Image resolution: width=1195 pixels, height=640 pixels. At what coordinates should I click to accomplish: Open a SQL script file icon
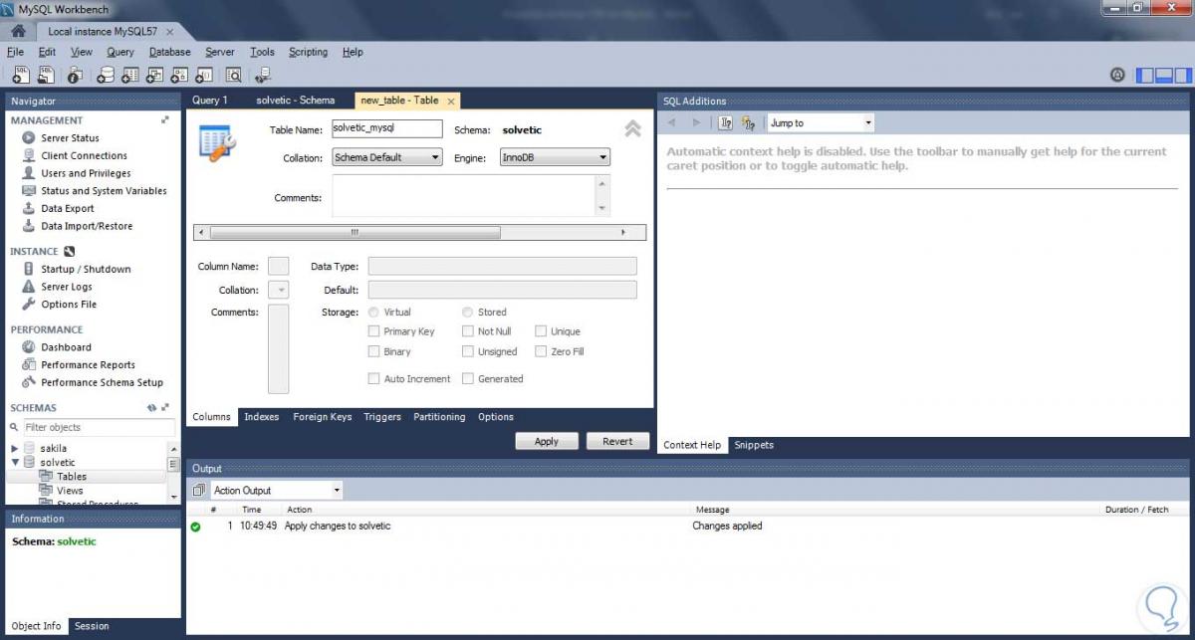(x=46, y=75)
